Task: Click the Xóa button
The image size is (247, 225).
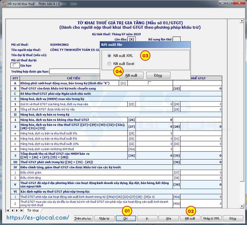Action: (168, 219)
